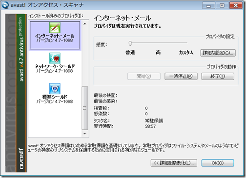Click 標準シールド provider name text
Viewport: 246px width, 178px height.
(x=55, y=97)
